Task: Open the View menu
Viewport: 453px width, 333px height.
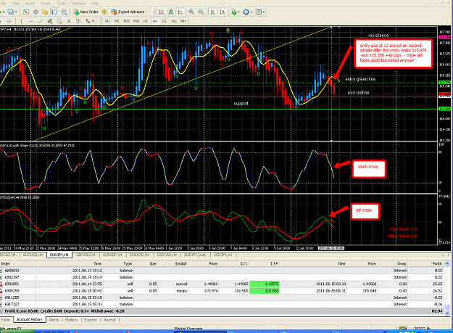Action: tap(16, 3)
